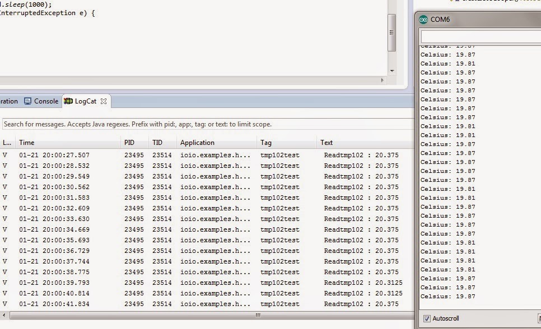Screen dimensions: 541x329
Task: Click TID 23514 in the 20:00:36.729 row
Action: pyautogui.click(x=162, y=251)
